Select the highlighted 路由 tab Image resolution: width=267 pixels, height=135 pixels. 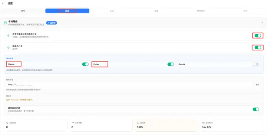67,11
